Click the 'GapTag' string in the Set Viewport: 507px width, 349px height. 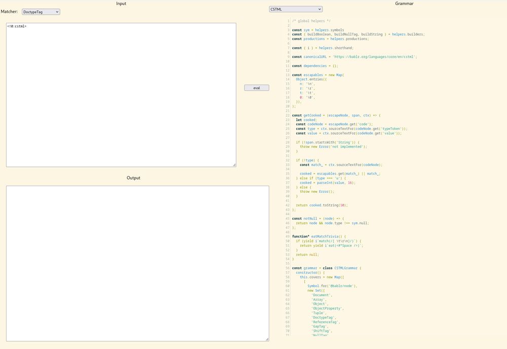pyautogui.click(x=320, y=327)
